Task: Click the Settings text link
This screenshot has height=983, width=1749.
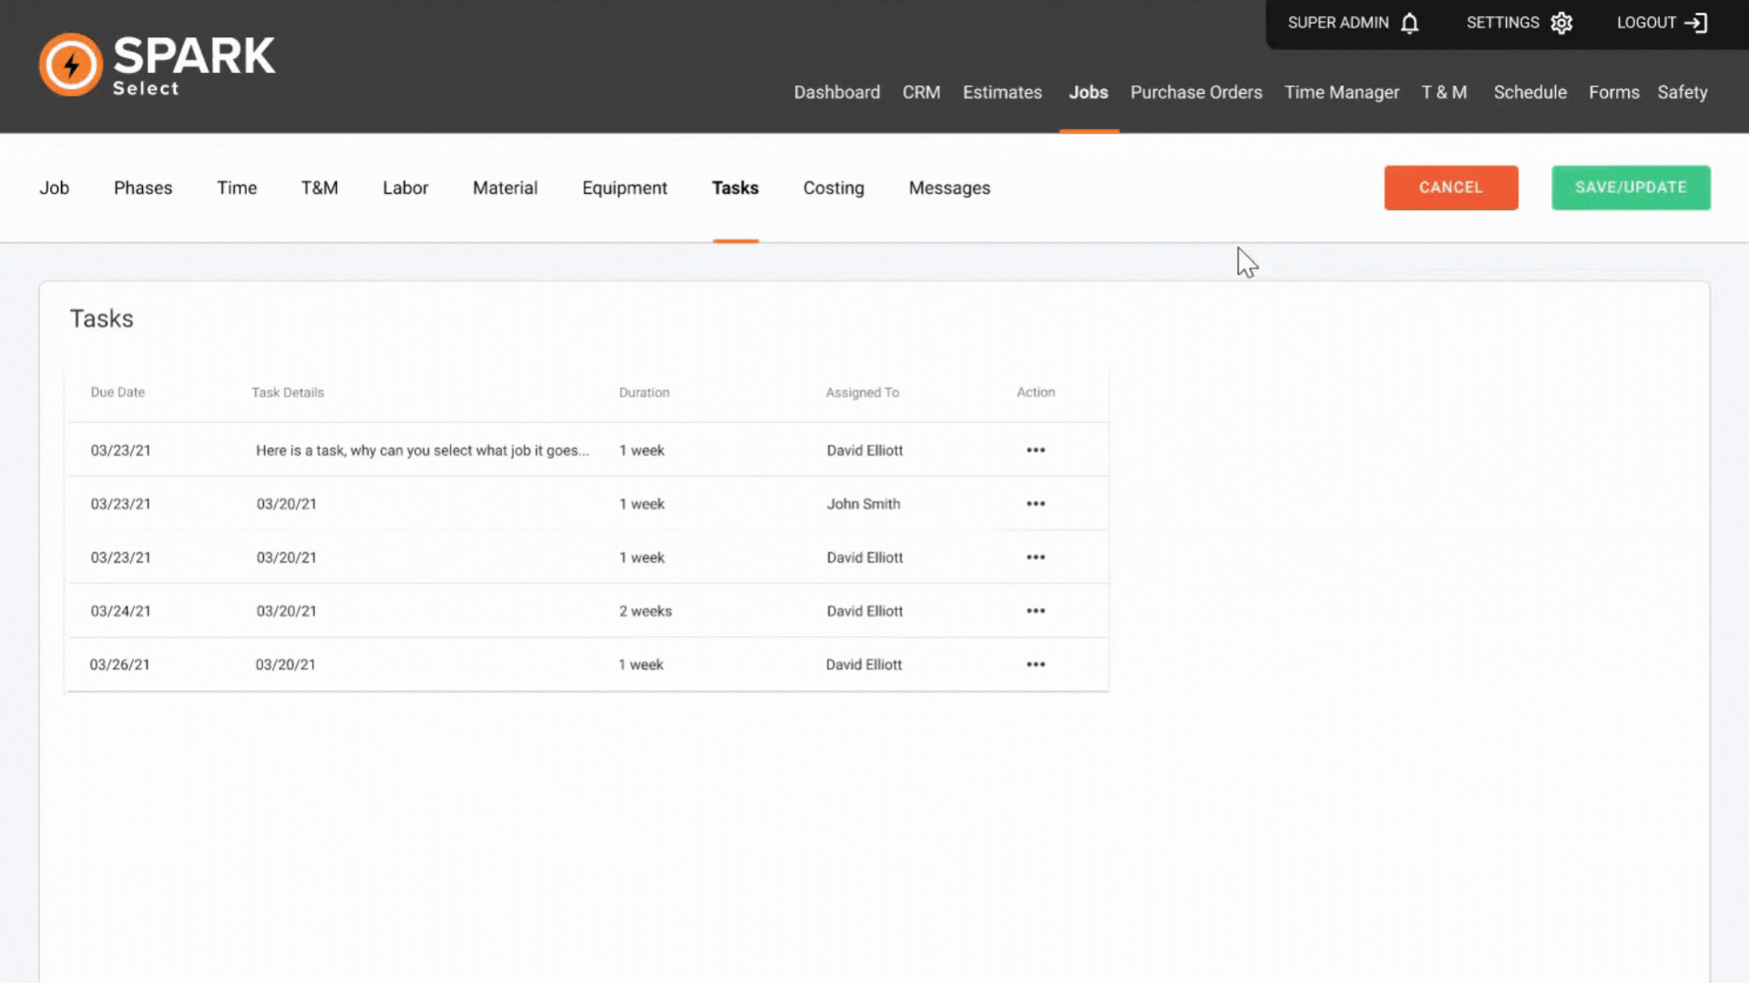Action: pos(1502,23)
